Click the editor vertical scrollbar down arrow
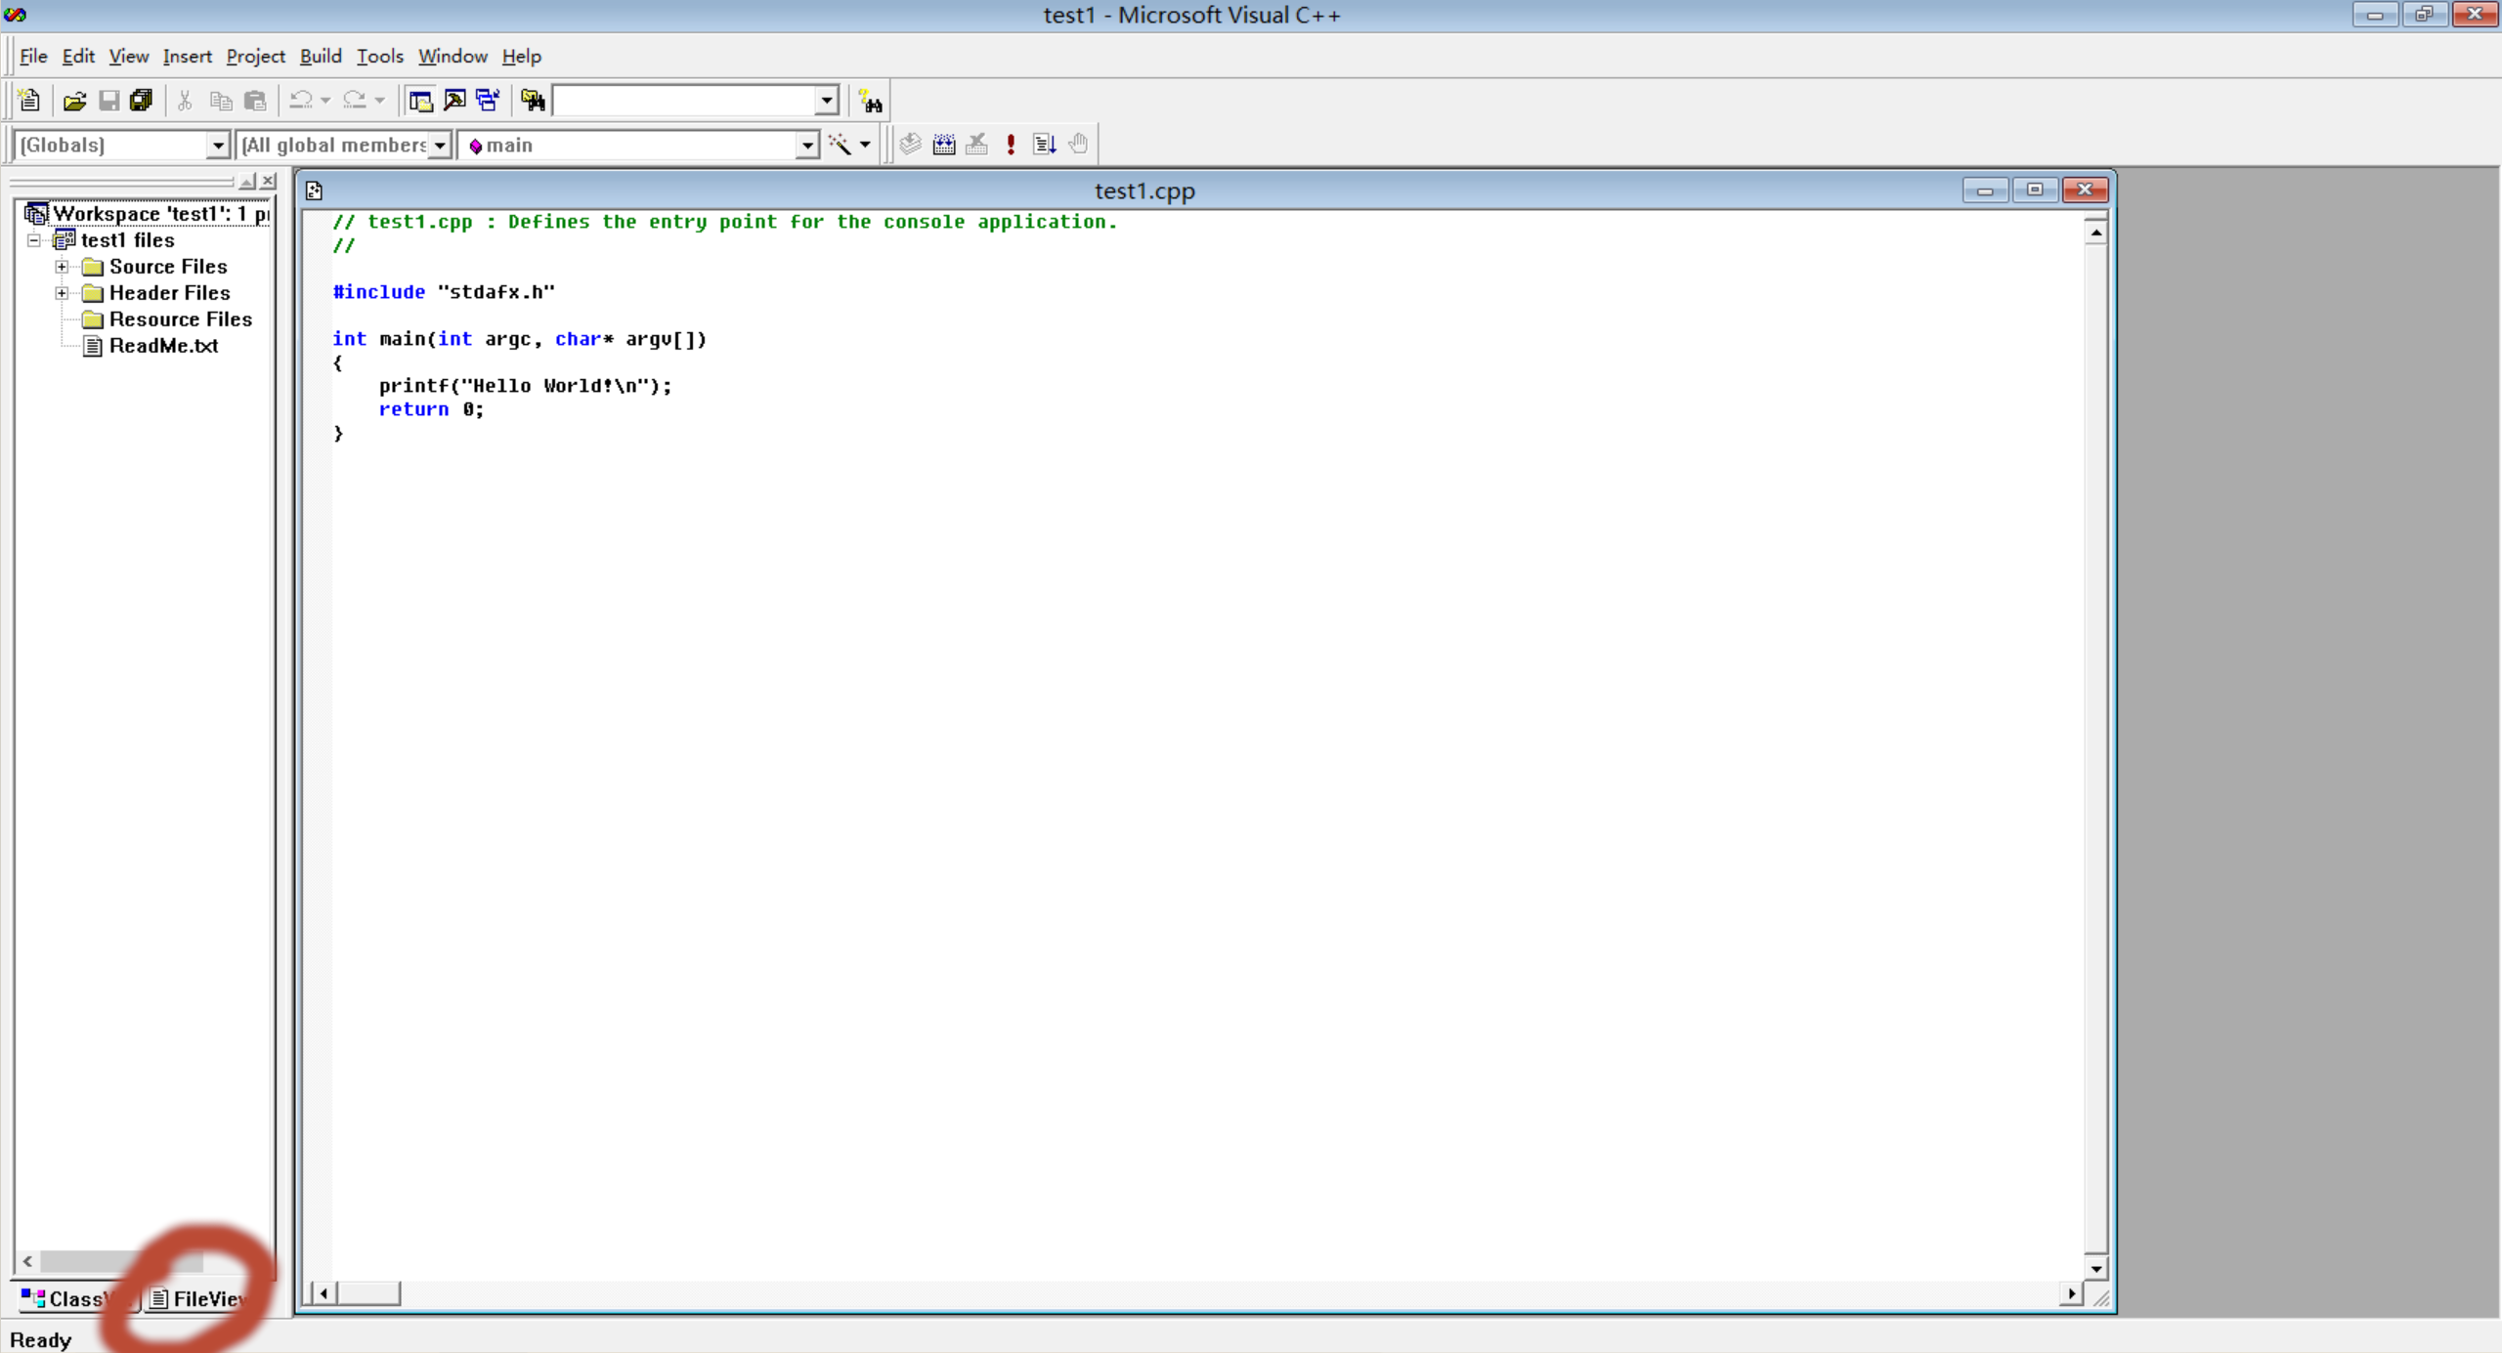The height and width of the screenshot is (1353, 2502). (x=2095, y=1268)
